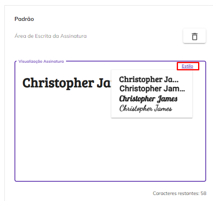Click 'Christopher' in the bold script style
213x201 pixels.
137,99
